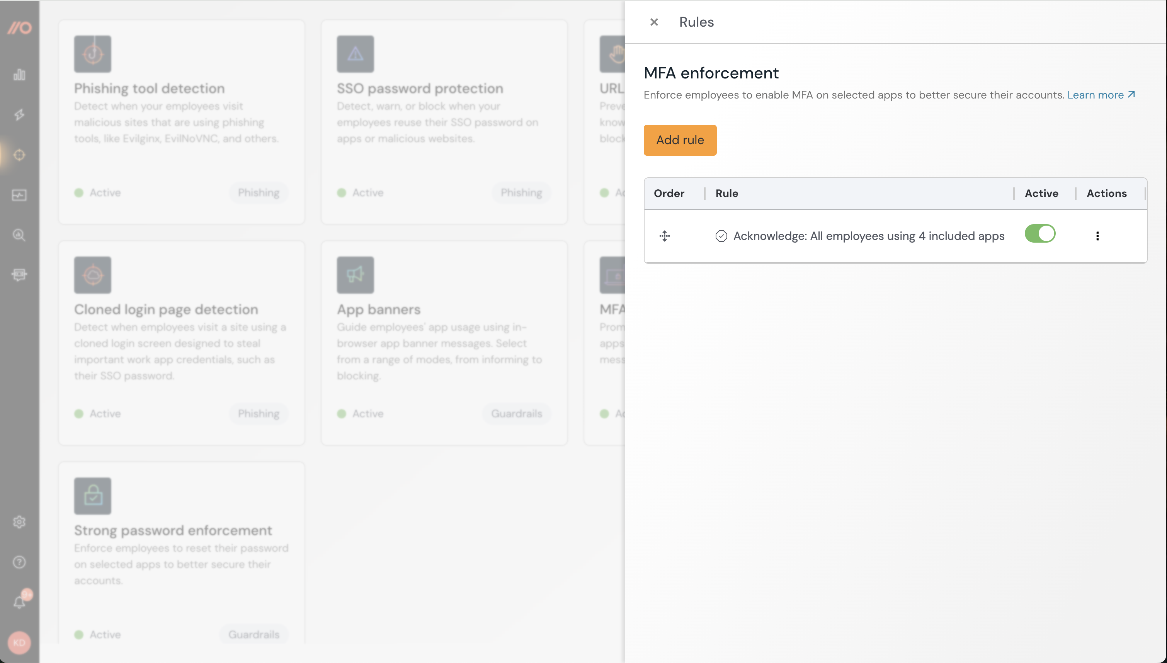Close the Rules panel
The width and height of the screenshot is (1167, 663).
(654, 22)
